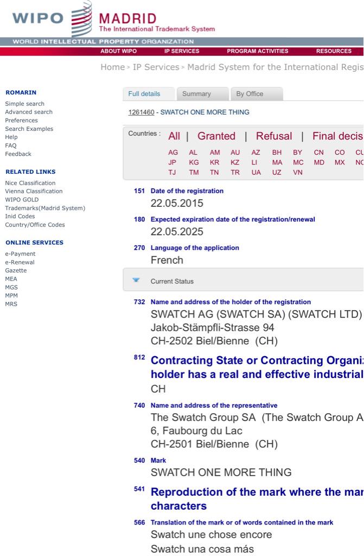Go to Home breadcrumb
The image size is (364, 556).
[x=113, y=67]
